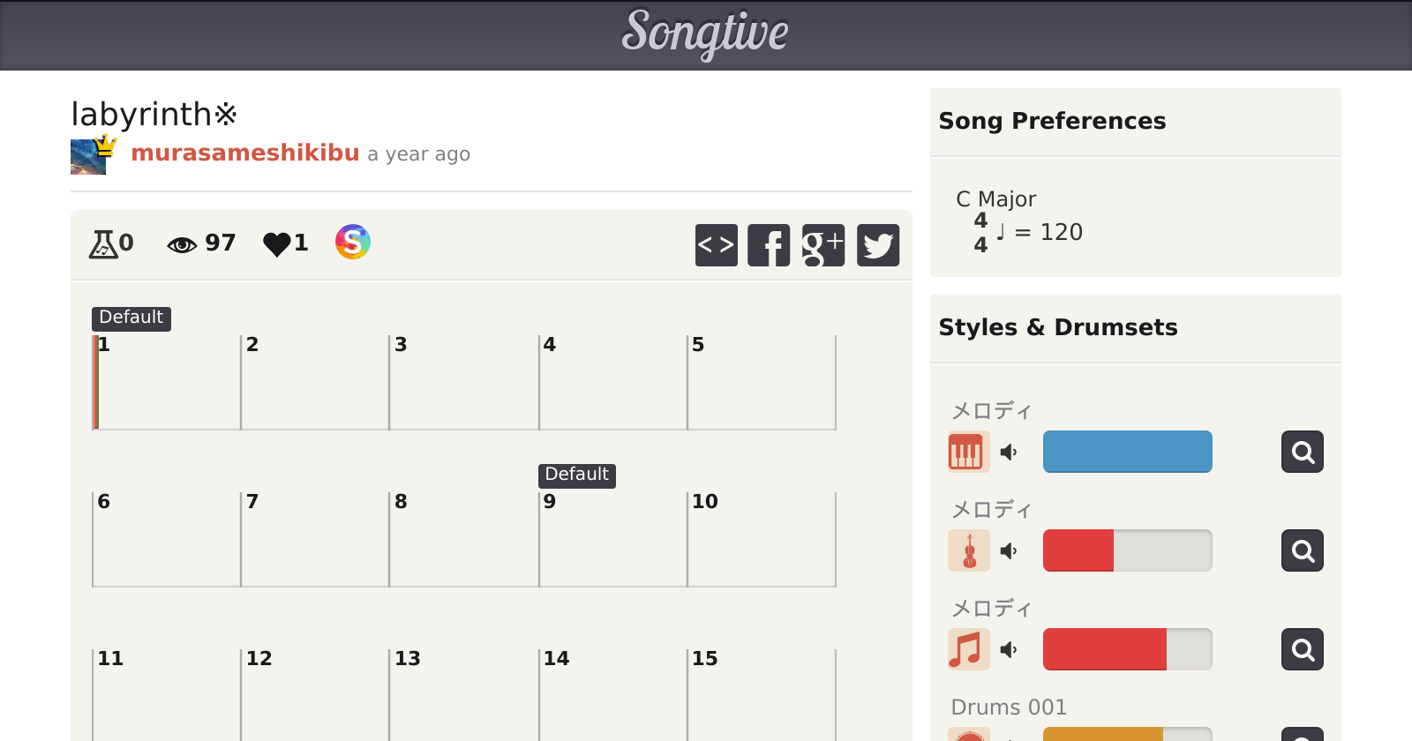Adjust the violin track red volume slider
The width and height of the screenshot is (1412, 741).
1127,550
